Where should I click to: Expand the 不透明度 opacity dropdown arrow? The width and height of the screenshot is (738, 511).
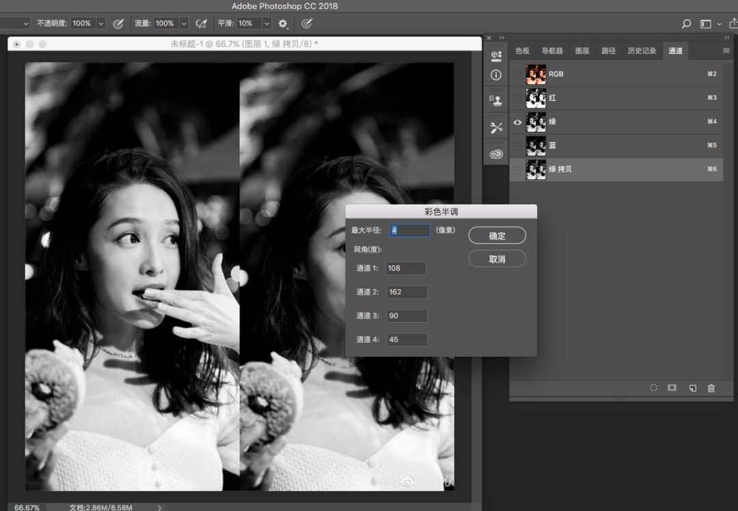coord(101,23)
